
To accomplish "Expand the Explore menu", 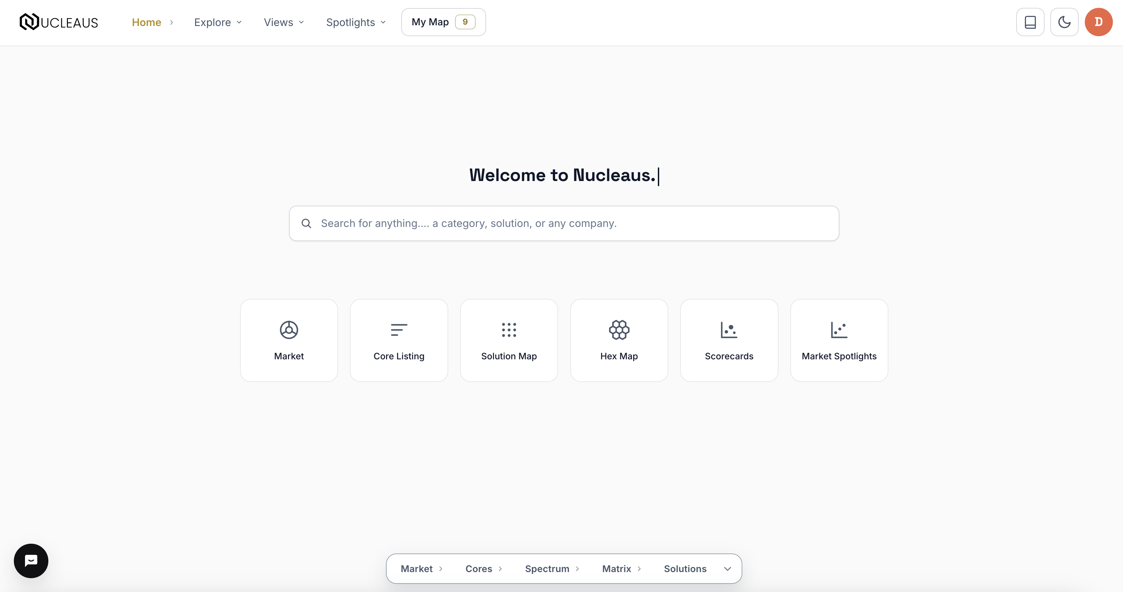I will click(x=218, y=22).
